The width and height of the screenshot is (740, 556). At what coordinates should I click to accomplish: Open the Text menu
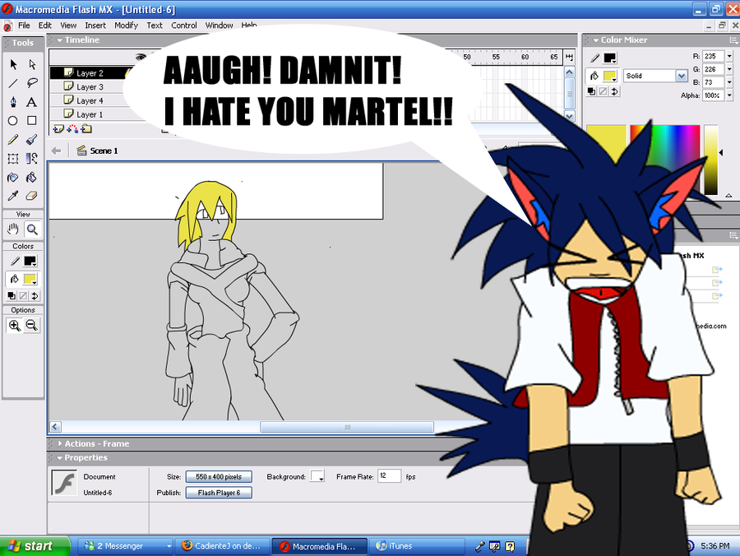pos(155,25)
